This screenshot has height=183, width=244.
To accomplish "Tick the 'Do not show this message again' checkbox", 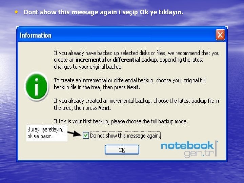I will (x=86, y=135).
